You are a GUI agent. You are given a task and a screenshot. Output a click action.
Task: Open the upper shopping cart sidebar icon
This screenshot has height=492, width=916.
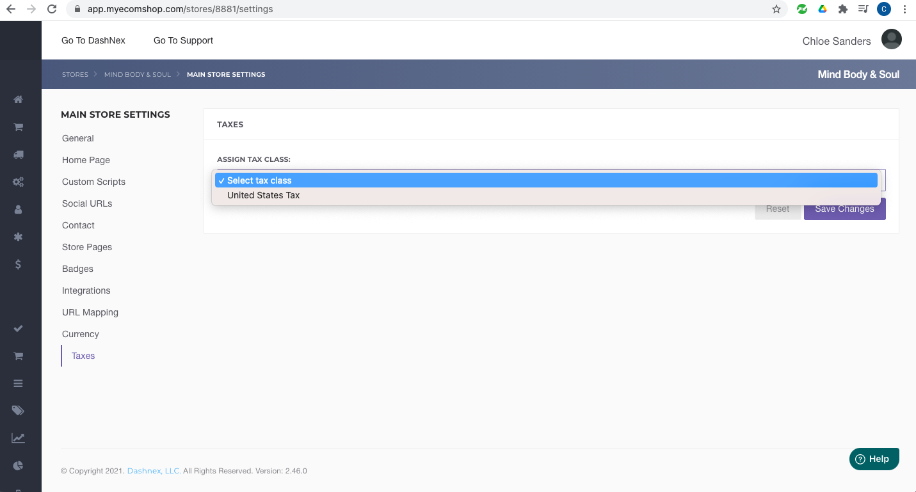click(19, 127)
